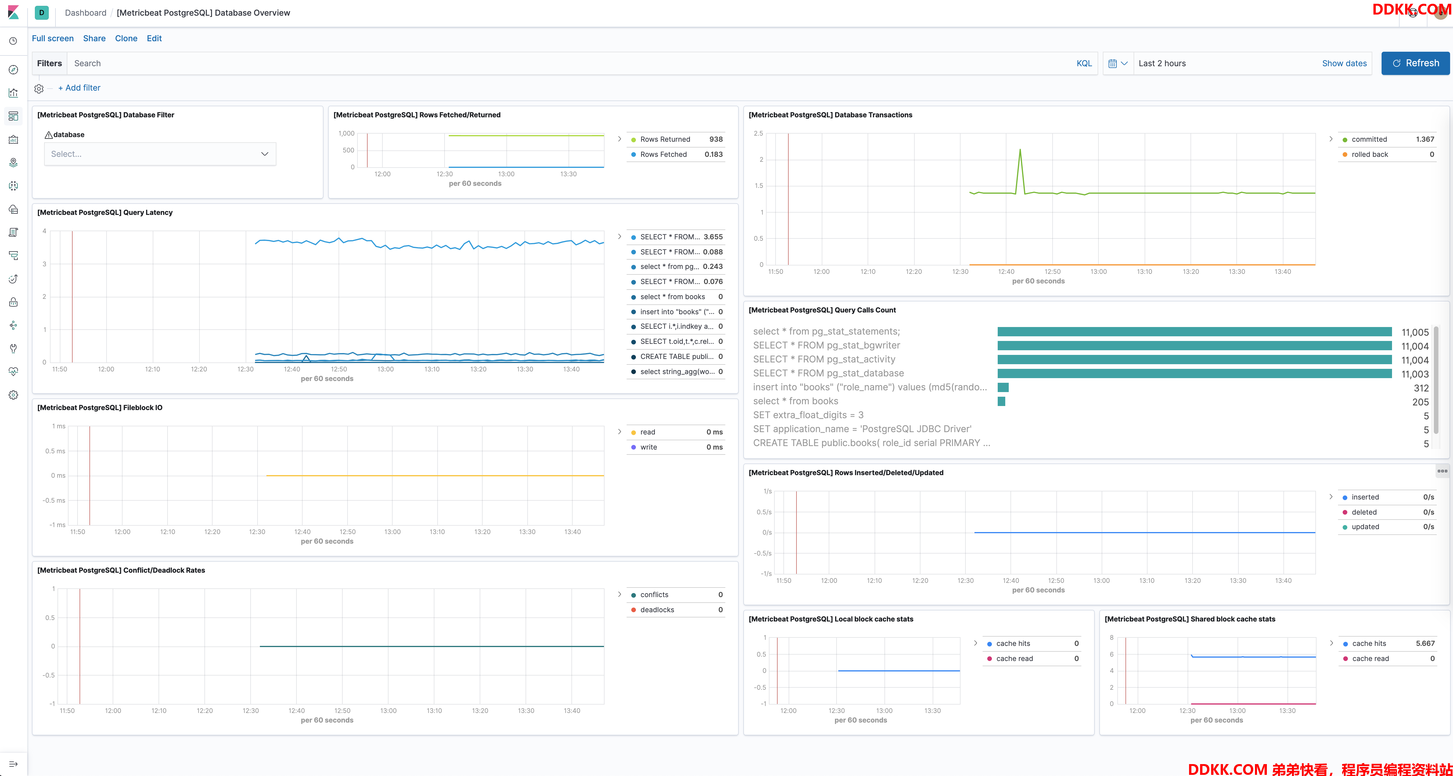
Task: Open the Graph sidebar icon
Action: [x=13, y=325]
